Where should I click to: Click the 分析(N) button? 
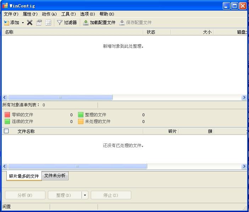(x=25, y=195)
